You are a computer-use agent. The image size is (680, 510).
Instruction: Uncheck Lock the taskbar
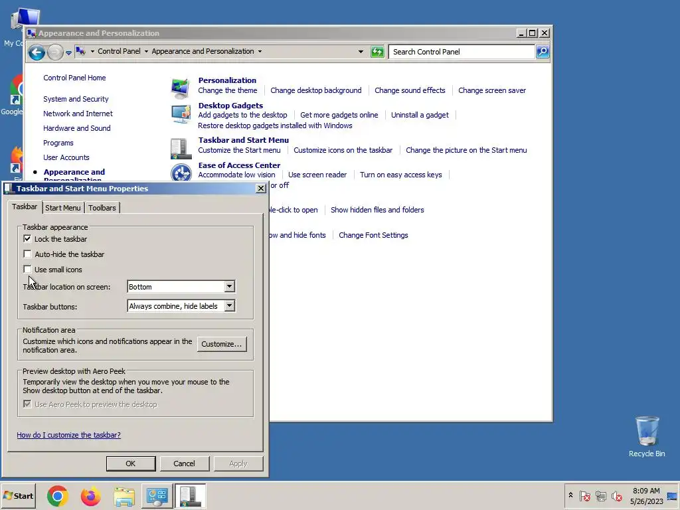(x=27, y=238)
